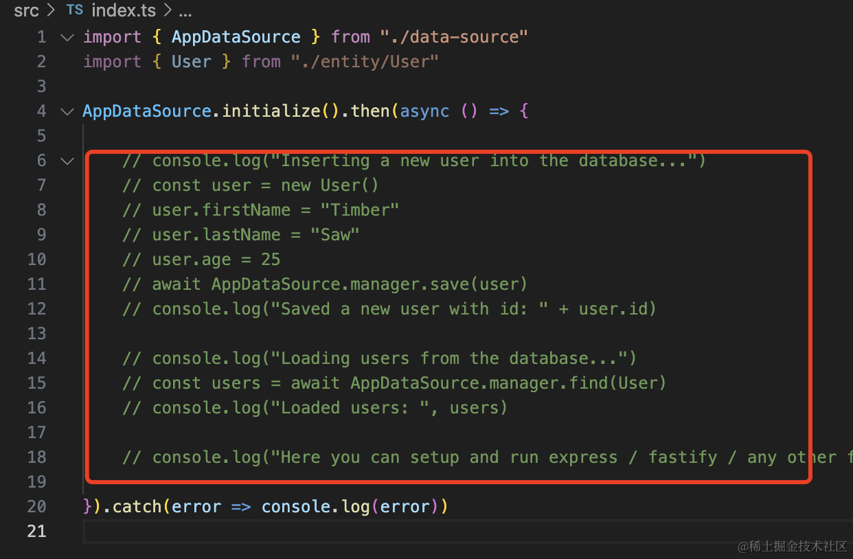Viewport: 853px width, 559px height.
Task: Collapse the import block at line 1
Action: click(x=67, y=37)
